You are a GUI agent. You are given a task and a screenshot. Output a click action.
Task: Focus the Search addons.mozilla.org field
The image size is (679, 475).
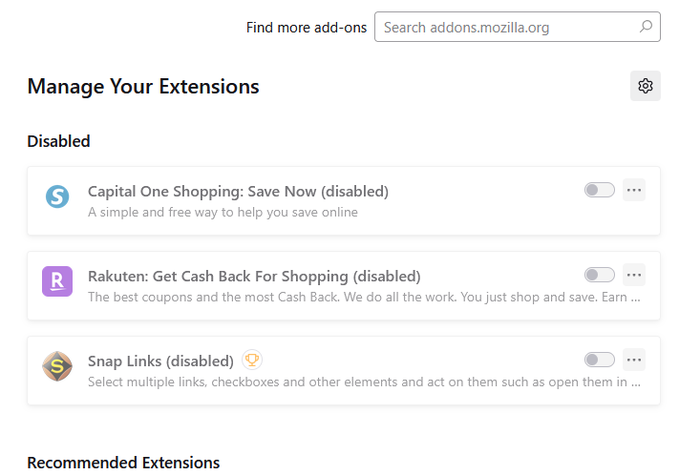(x=518, y=27)
